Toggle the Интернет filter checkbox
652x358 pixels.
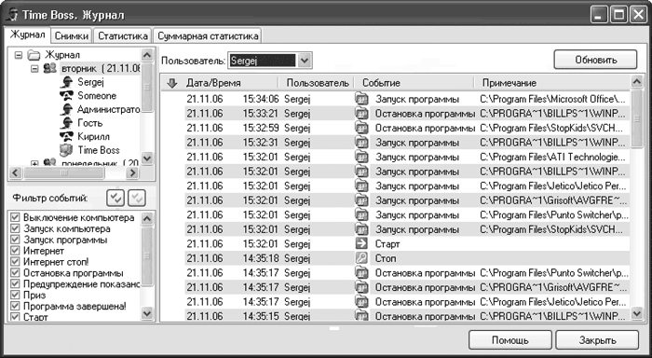click(15, 251)
